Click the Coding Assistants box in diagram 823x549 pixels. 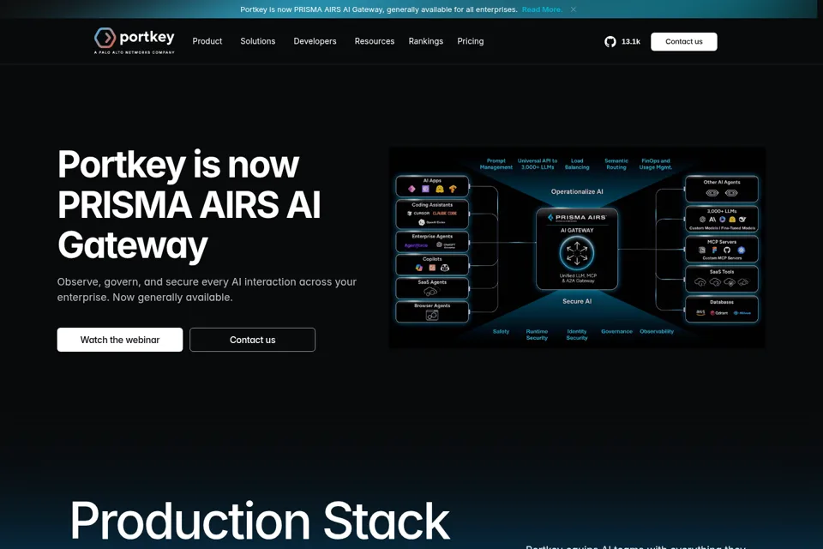point(432,214)
